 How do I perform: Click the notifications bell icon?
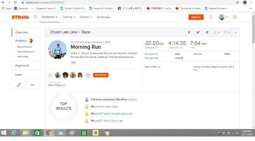coord(211,17)
